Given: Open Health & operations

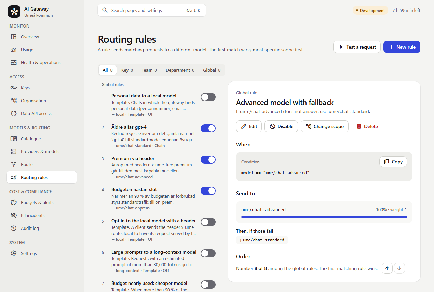Looking at the screenshot, I should 42,62.
